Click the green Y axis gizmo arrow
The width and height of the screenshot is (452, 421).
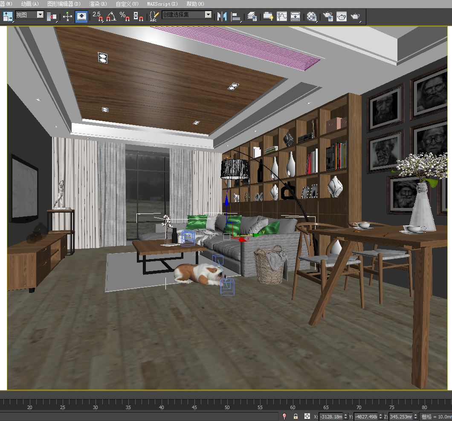pyautogui.click(x=257, y=235)
